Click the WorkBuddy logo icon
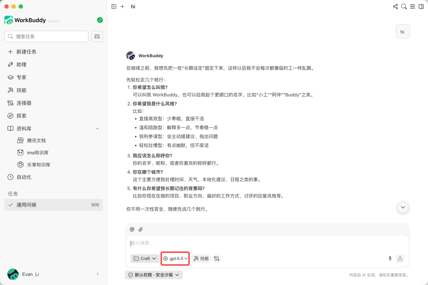The width and height of the screenshot is (428, 285). click(9, 20)
